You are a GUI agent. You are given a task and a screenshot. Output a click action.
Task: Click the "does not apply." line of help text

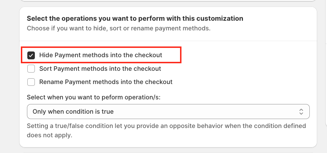49,136
